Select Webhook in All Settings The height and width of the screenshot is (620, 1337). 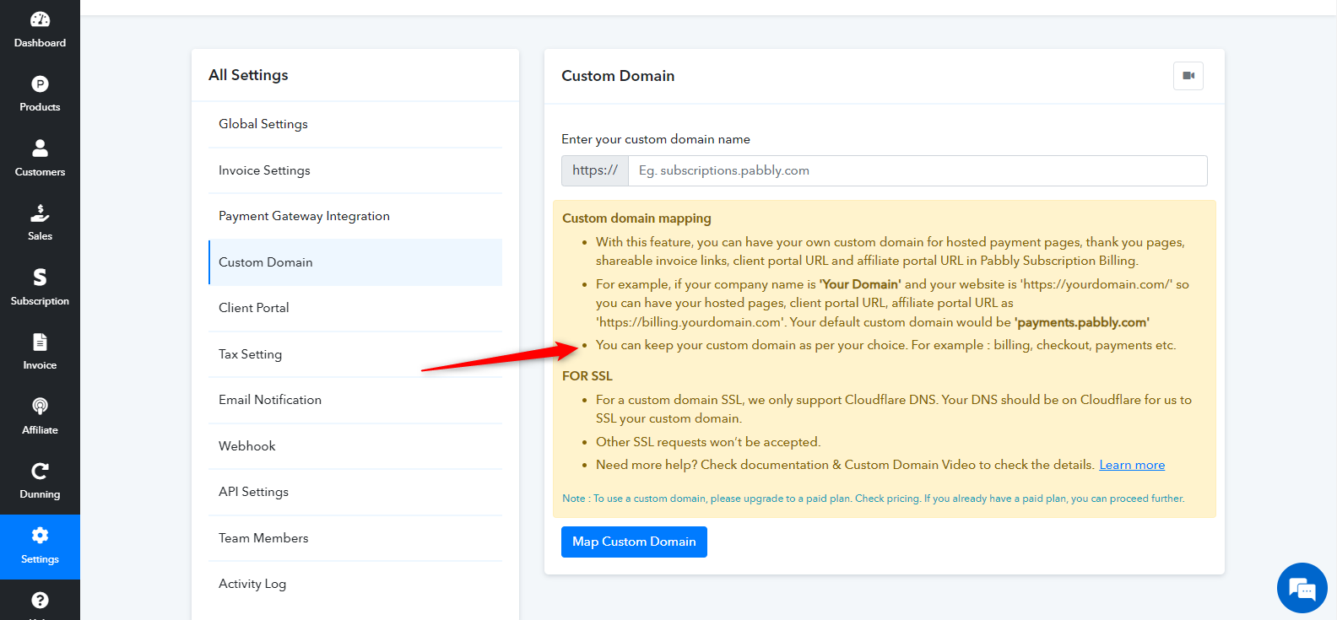point(355,446)
